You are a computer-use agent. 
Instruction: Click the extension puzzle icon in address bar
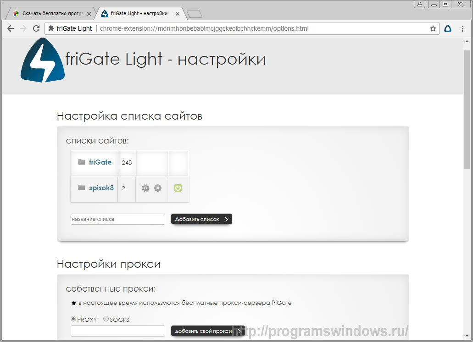[x=51, y=28]
